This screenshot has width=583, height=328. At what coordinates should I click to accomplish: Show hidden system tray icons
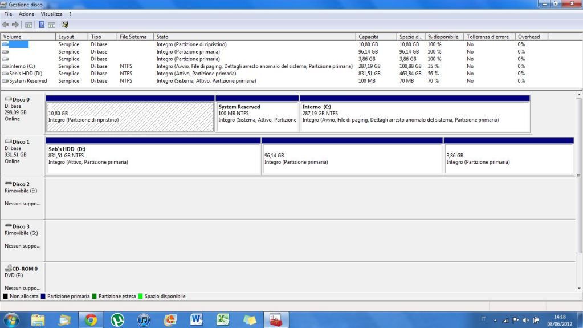point(495,319)
